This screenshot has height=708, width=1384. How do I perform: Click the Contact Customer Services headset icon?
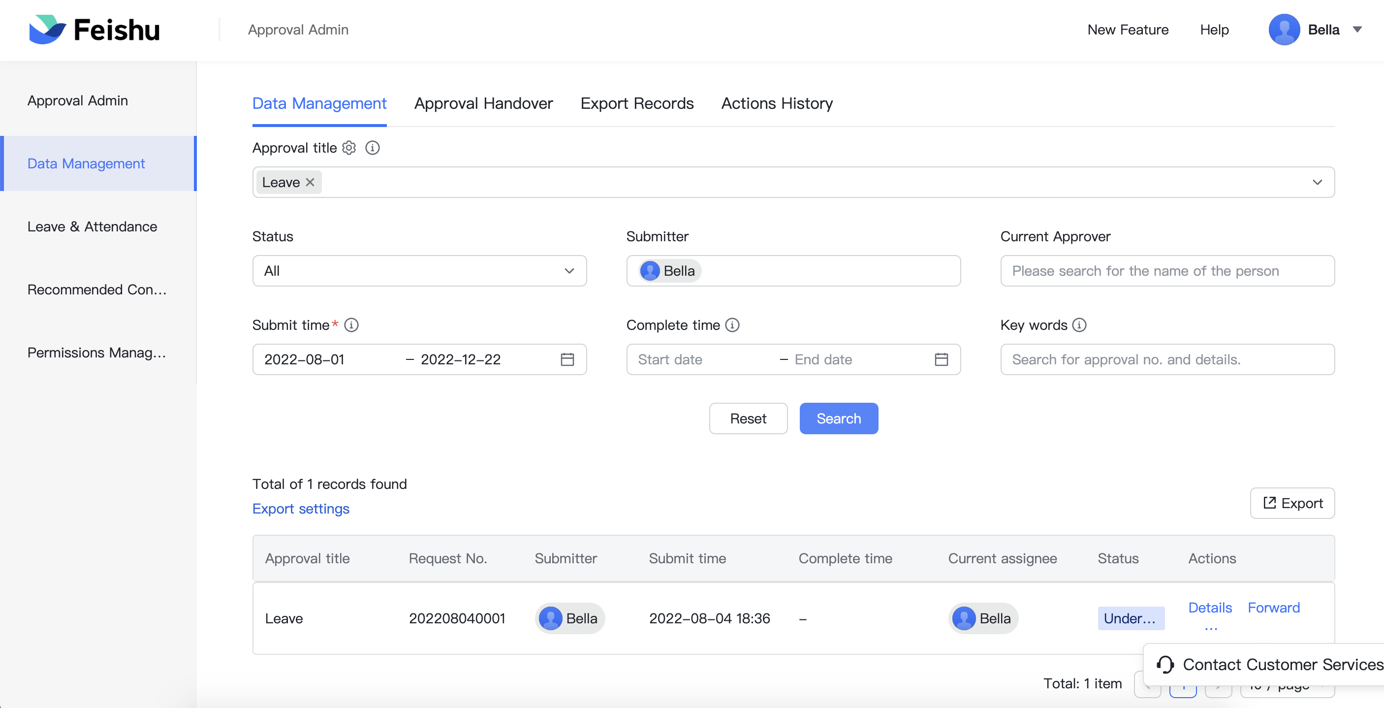click(1165, 665)
